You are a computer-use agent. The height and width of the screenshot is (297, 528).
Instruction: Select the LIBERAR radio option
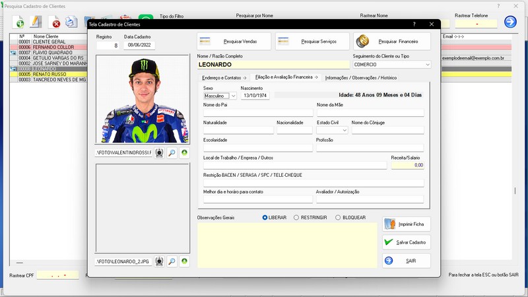265,217
